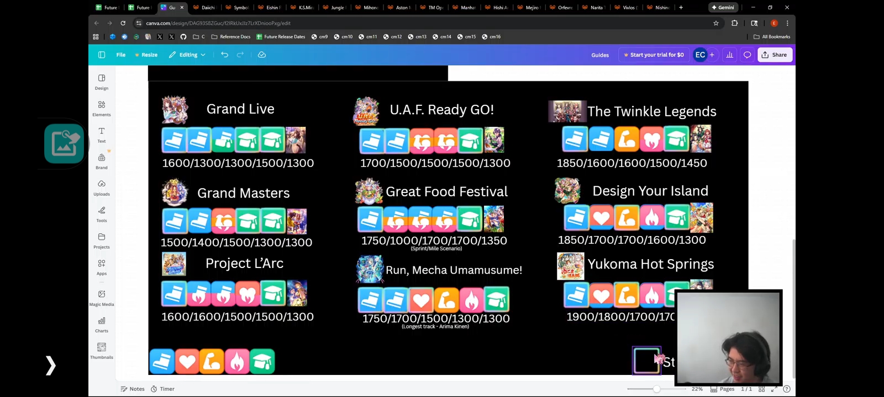884x397 pixels.
Task: Undo the last edit
Action: pyautogui.click(x=224, y=55)
